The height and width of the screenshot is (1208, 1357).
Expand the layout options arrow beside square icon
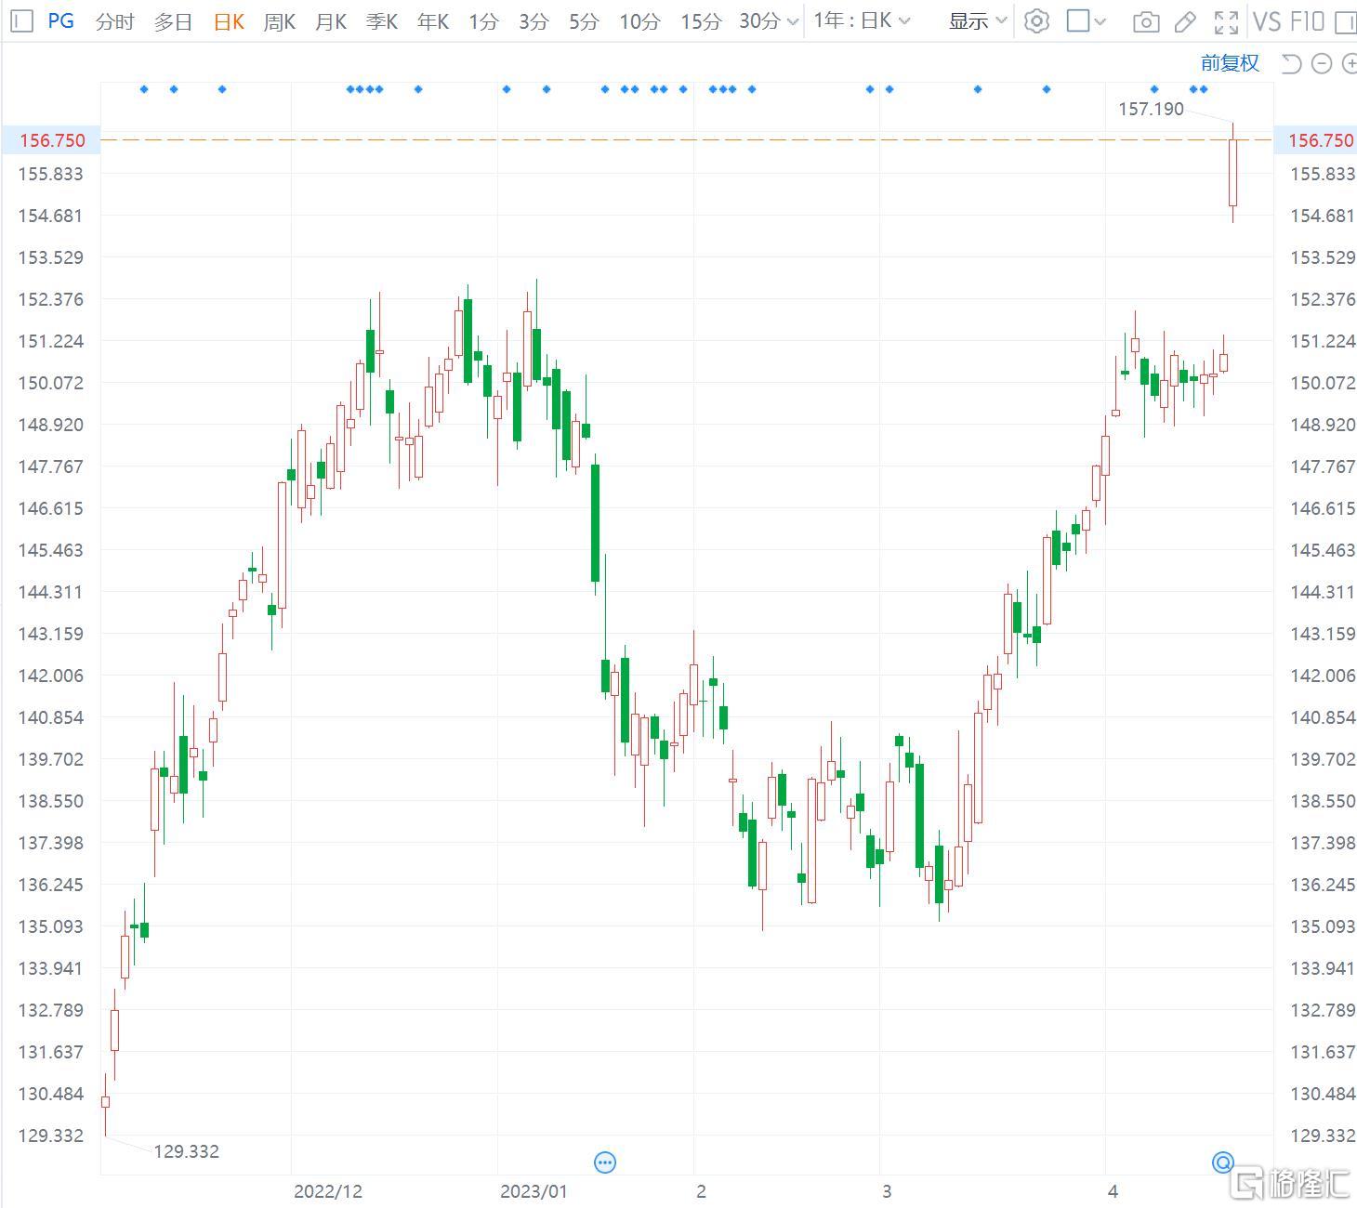click(x=1100, y=21)
